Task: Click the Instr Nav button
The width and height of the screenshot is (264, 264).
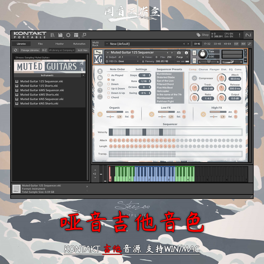Action: (x=82, y=50)
